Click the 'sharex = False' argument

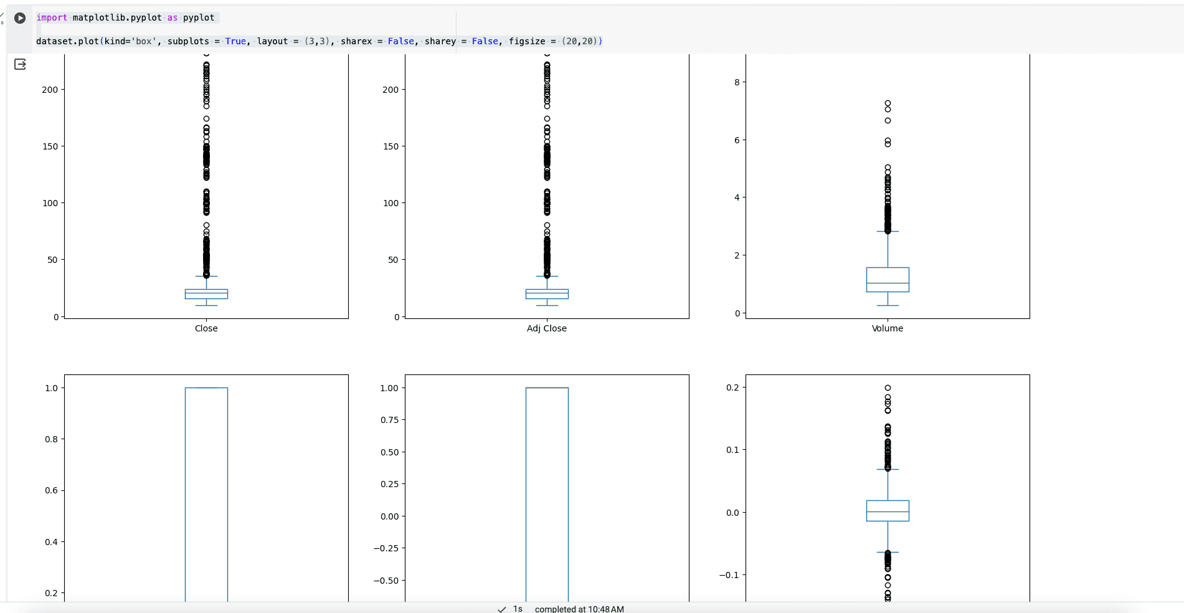click(377, 41)
